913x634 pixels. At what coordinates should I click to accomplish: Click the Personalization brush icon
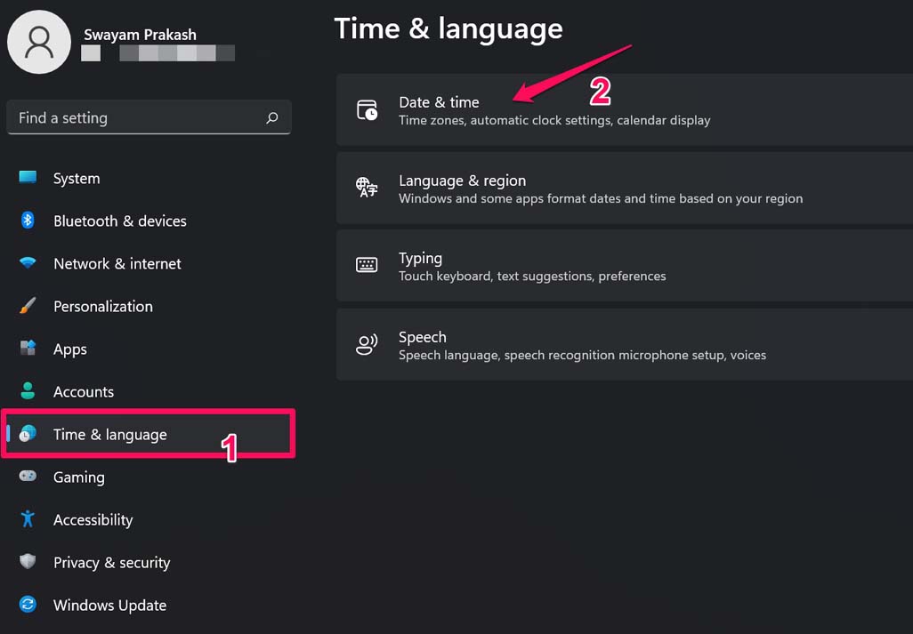tap(28, 306)
